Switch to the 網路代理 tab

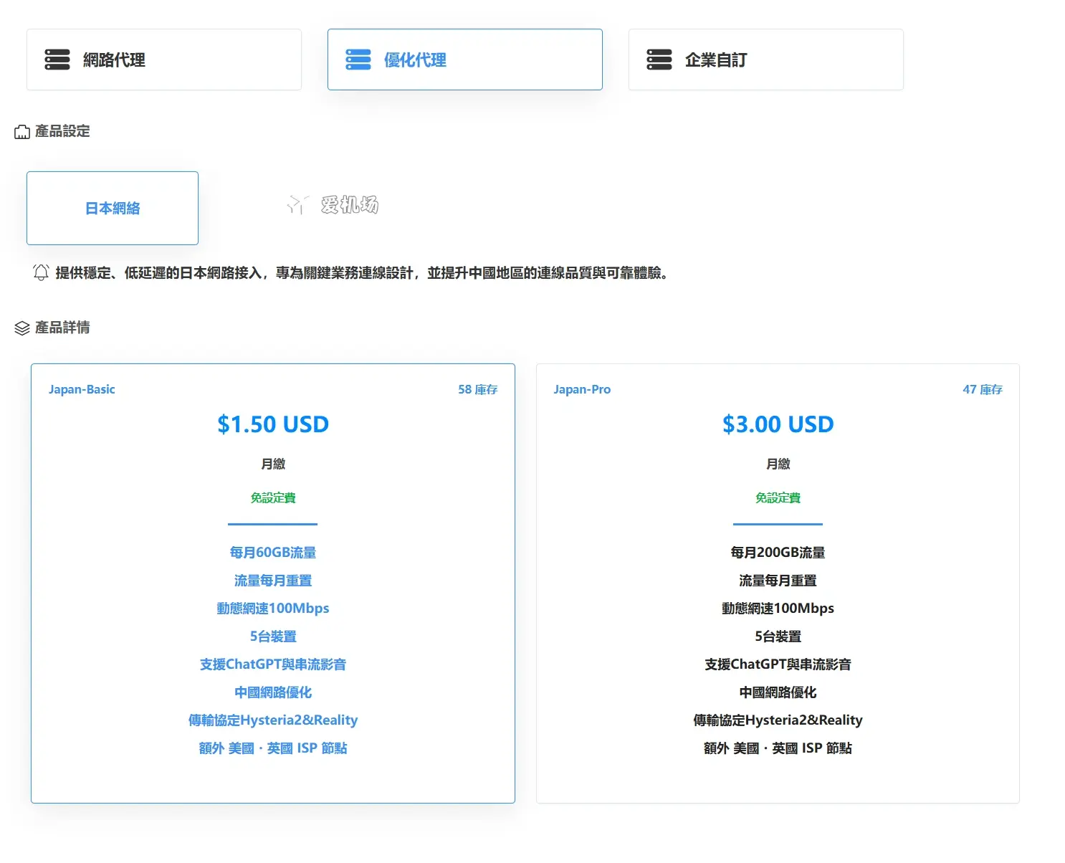[x=114, y=60]
